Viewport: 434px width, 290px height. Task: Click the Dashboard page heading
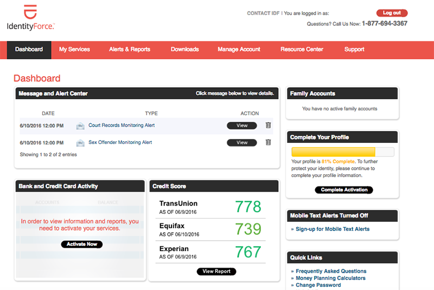pos(37,78)
